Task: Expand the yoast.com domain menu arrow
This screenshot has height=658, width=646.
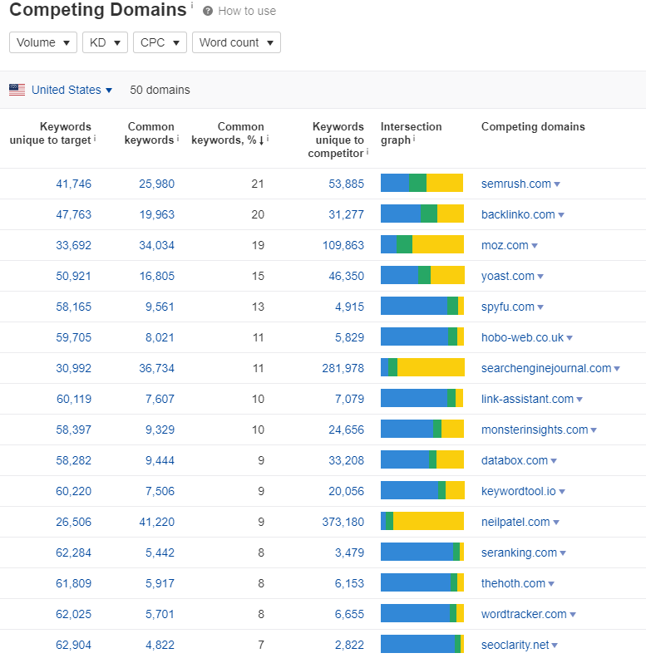Action: click(540, 276)
